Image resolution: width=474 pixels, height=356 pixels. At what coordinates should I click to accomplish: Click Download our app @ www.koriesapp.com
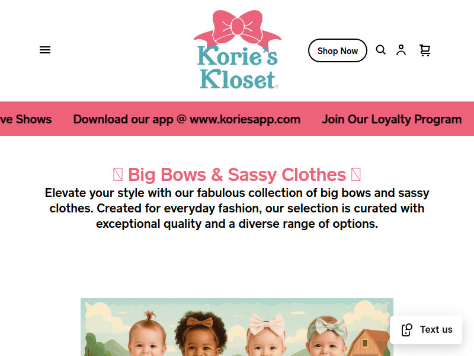click(x=187, y=119)
